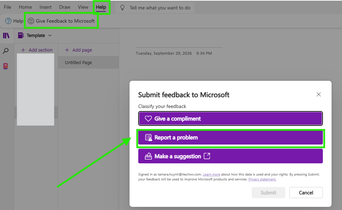The image size is (342, 210).
Task: Open the Insert tab
Action: point(45,7)
